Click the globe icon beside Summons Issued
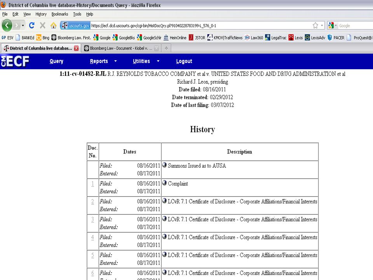Viewport: 373px width, 280px height. [x=164, y=165]
